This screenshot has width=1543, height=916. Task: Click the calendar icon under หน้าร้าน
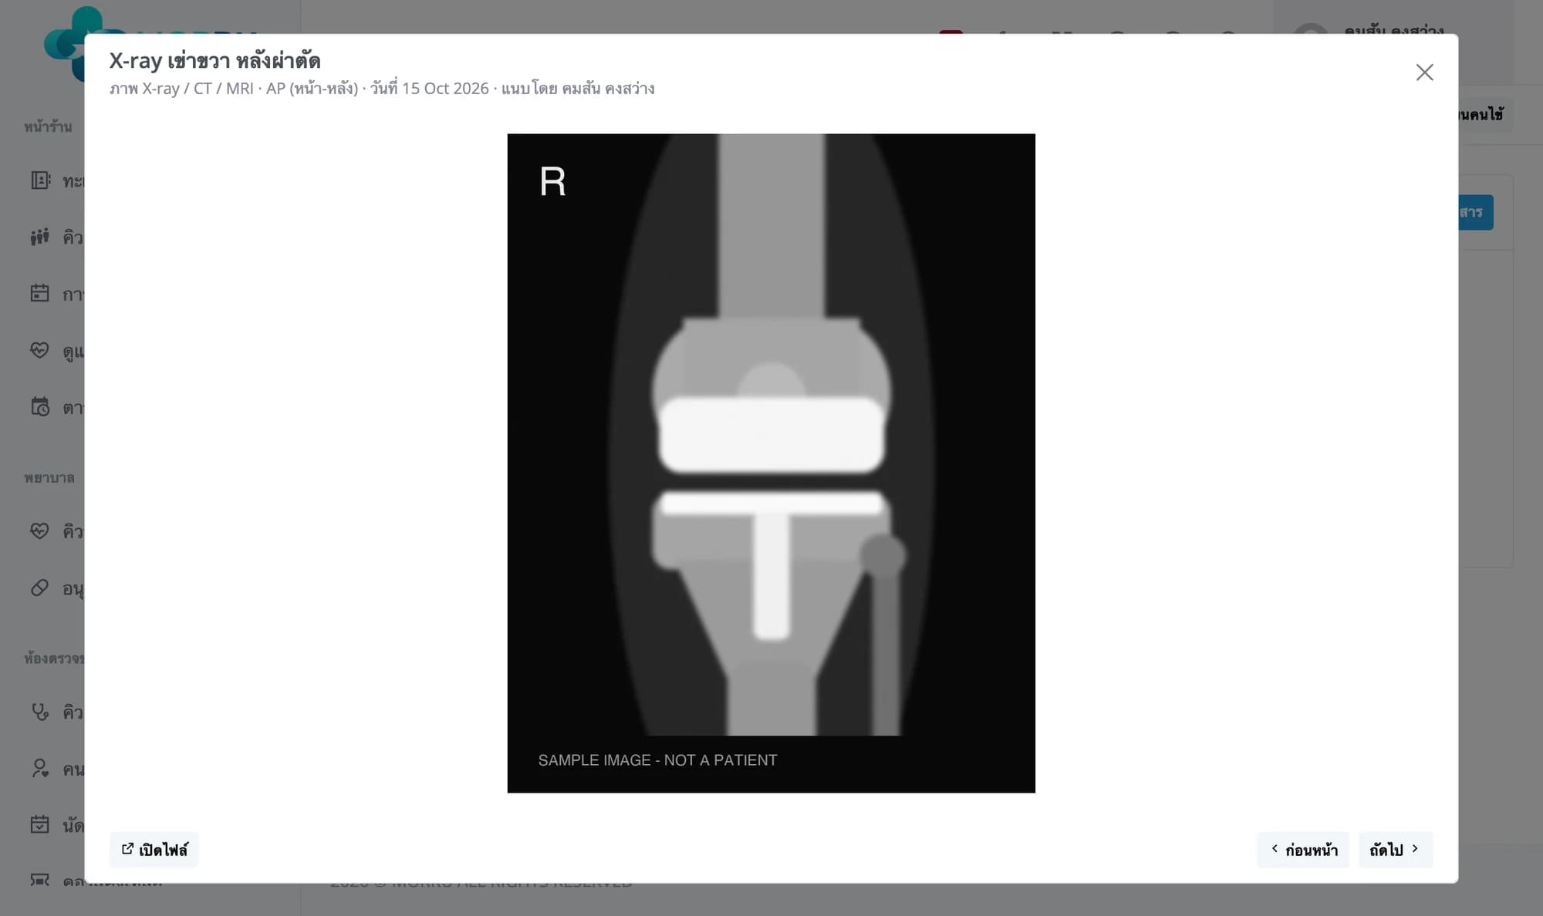click(40, 293)
